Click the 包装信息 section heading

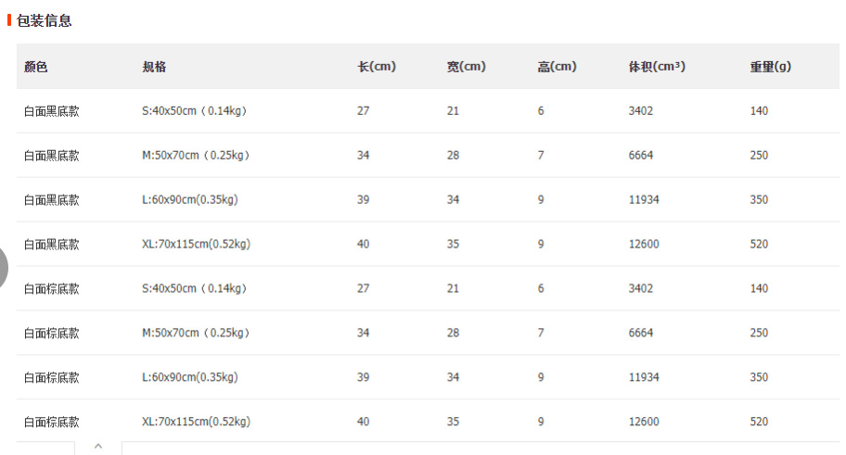[x=44, y=20]
